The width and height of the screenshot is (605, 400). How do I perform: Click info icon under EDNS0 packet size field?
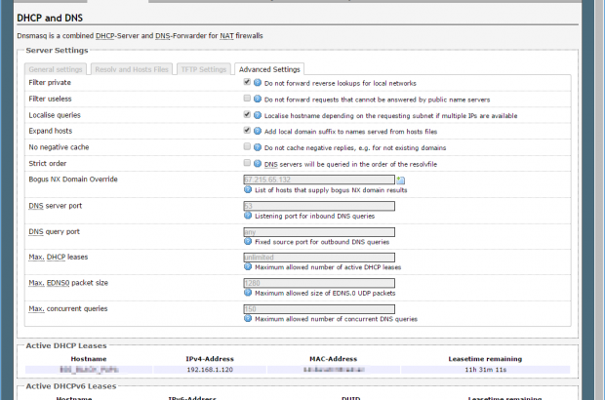click(x=247, y=293)
